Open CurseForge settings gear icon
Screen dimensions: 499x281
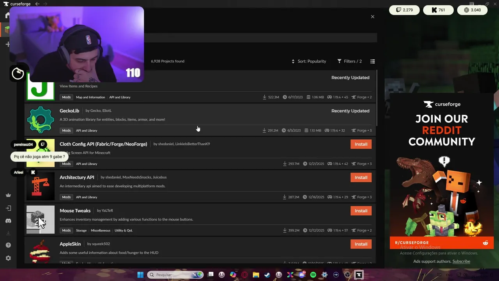(x=8, y=258)
